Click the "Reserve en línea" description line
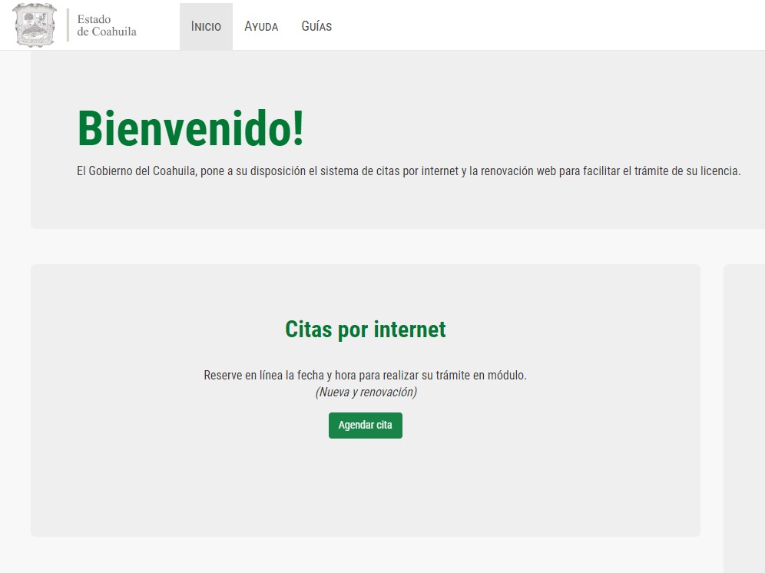This screenshot has height=573, width=765. point(365,376)
